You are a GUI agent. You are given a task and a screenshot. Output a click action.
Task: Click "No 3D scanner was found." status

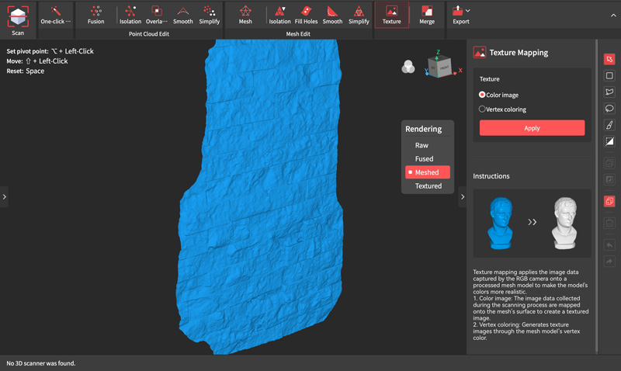click(x=41, y=363)
